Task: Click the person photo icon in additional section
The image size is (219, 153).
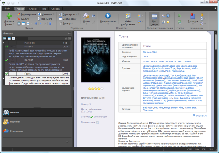Action: click(164, 22)
